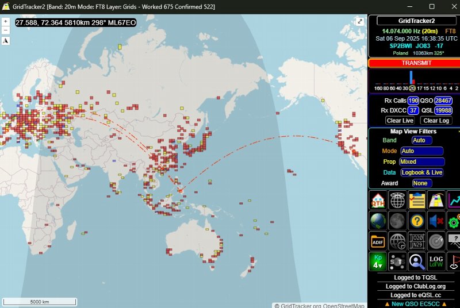Expand the Prop dropdown showing Mixed
This screenshot has width=460, height=308.
(421, 162)
